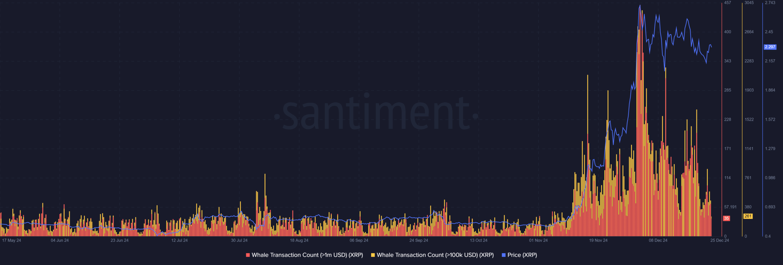
Task: Click the red current value badge 35
Action: [x=726, y=218]
